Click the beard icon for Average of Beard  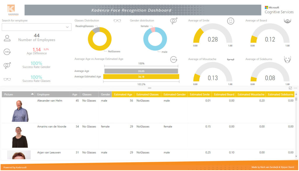pos(287,21)
